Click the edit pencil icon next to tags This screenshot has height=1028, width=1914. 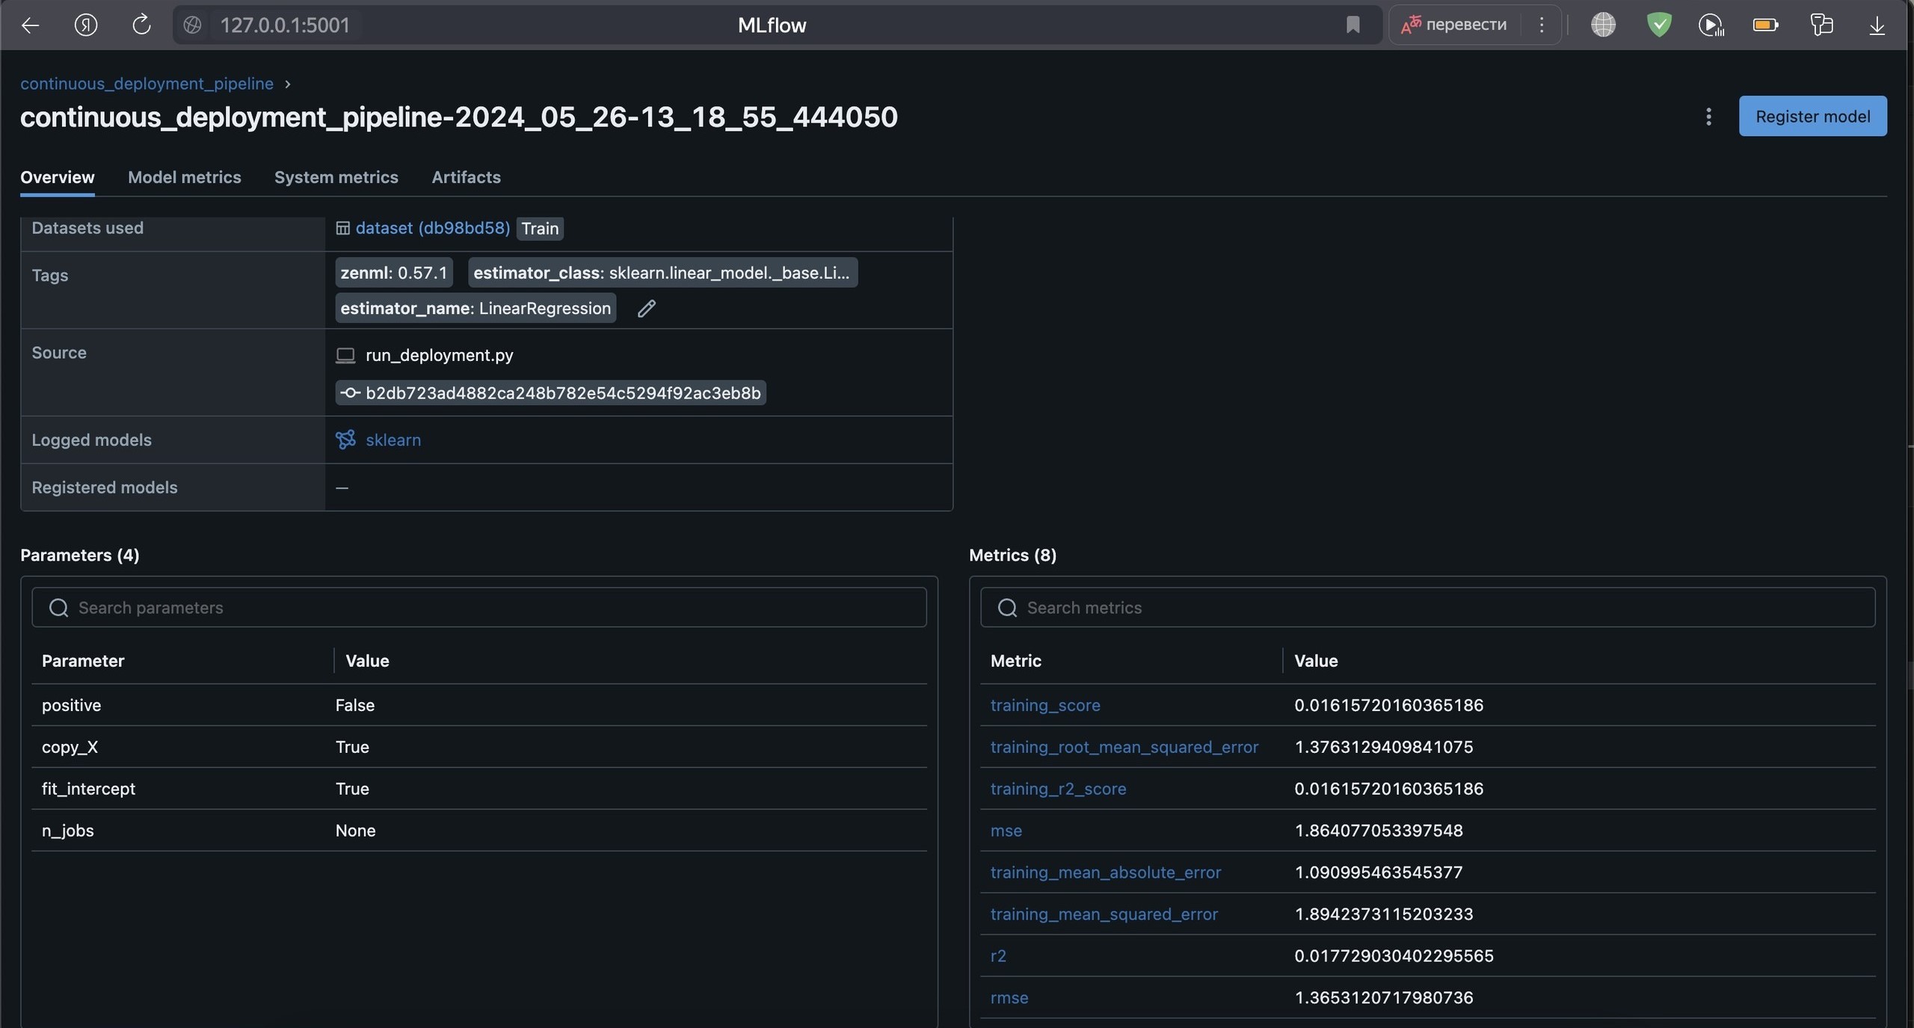pyautogui.click(x=645, y=307)
